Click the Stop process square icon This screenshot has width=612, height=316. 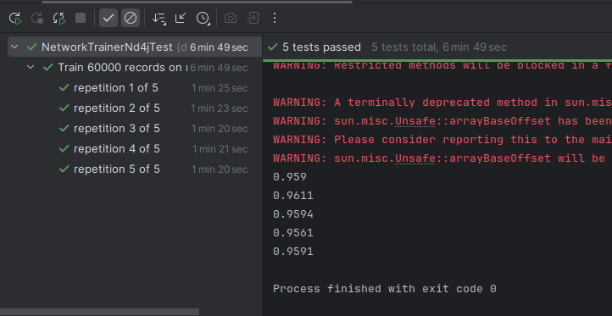(81, 18)
